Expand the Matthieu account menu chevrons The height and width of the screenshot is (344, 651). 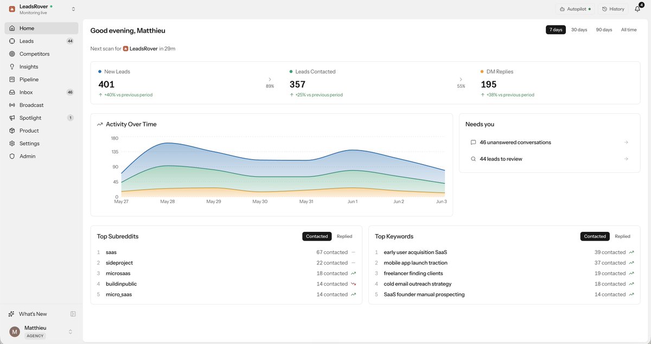(70, 332)
